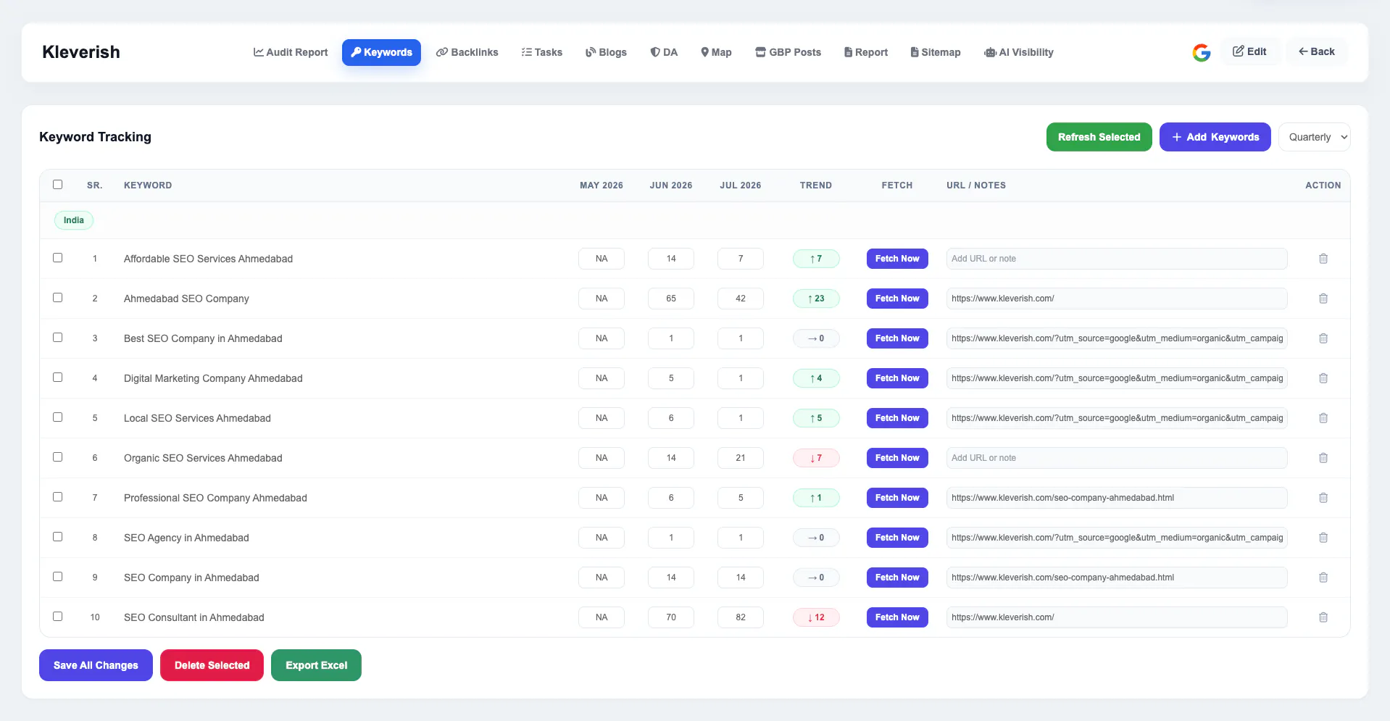Go Back using the Back button
Screen dimensions: 1390x721
point(1317,51)
